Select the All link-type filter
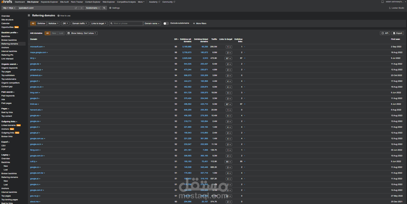Image resolution: width=407 pixels, height=204 pixels. (x=33, y=24)
